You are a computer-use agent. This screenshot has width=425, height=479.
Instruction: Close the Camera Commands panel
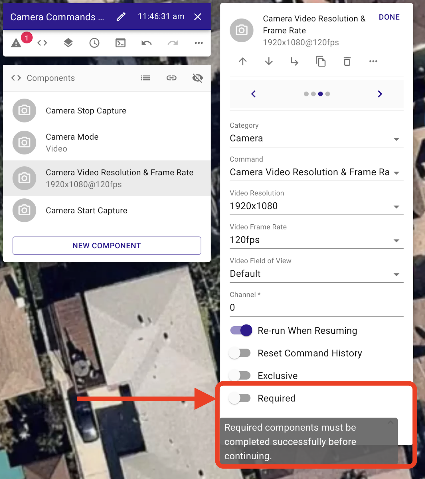[198, 17]
